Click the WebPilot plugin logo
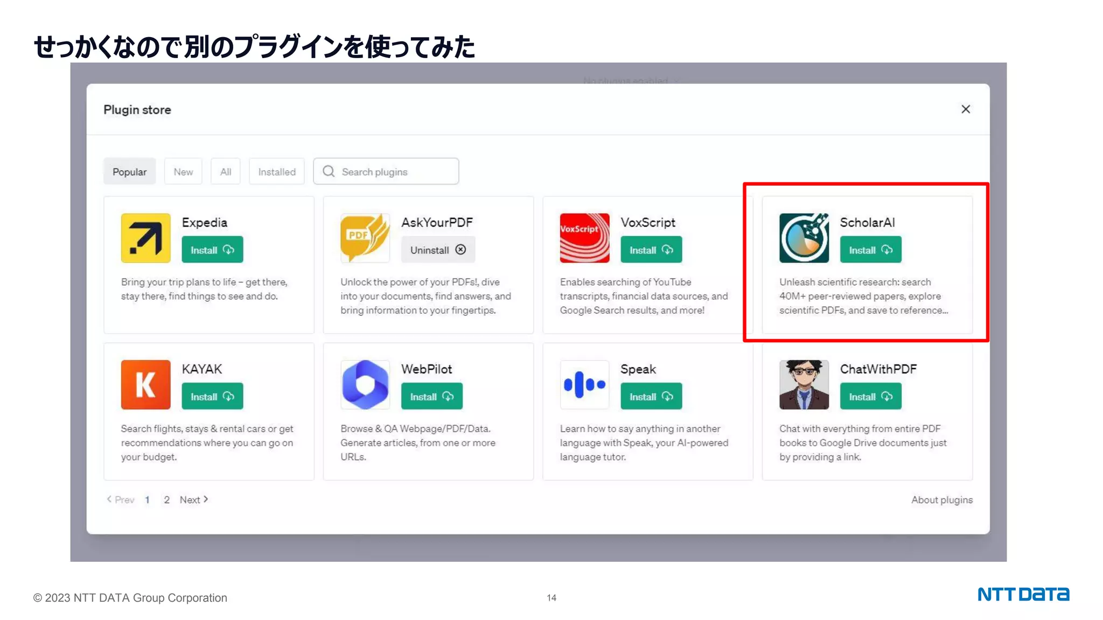The width and height of the screenshot is (1103, 620). (365, 385)
